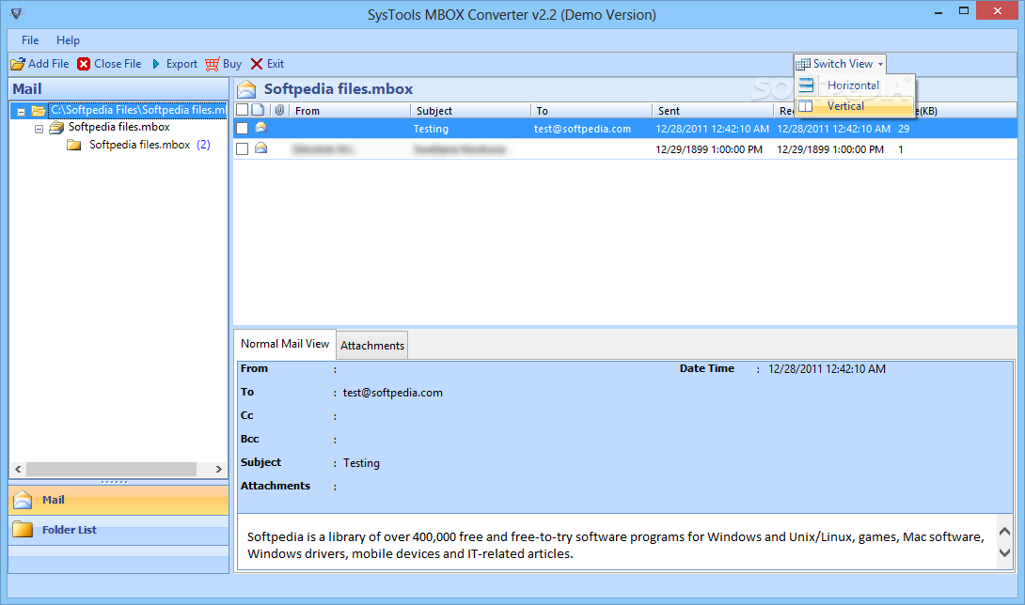Click the Switch View grid icon

pos(803,64)
